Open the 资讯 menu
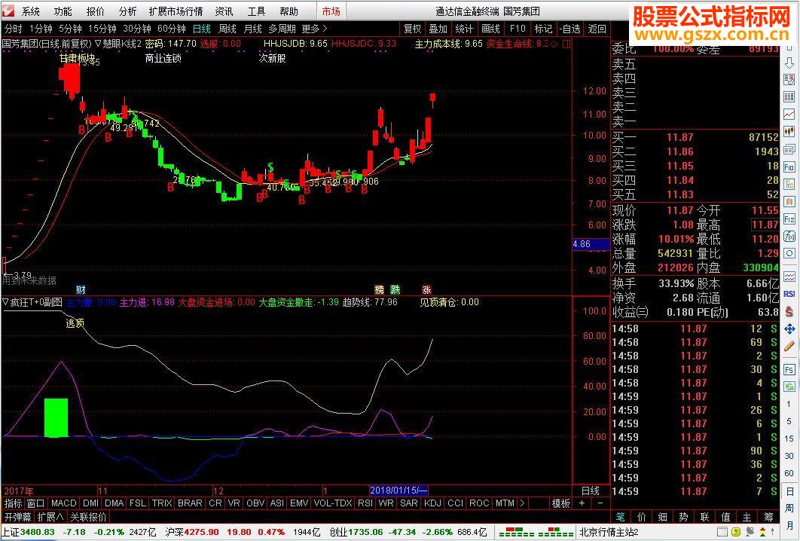Viewport: 800px width, 541px height. (x=224, y=11)
